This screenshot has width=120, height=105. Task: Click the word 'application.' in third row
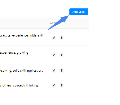coord(35,70)
